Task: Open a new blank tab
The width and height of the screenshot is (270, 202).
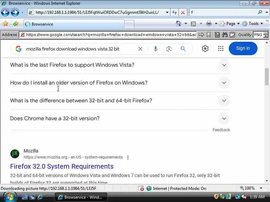Action: [129, 24]
